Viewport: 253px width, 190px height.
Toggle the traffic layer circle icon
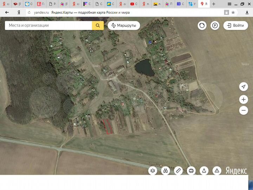point(202,25)
